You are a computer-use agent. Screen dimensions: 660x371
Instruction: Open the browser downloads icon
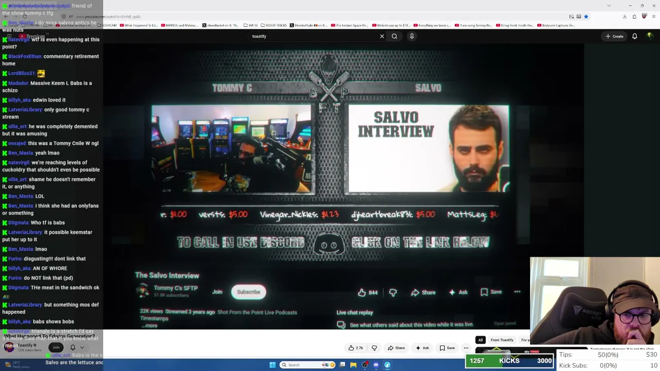(624, 16)
